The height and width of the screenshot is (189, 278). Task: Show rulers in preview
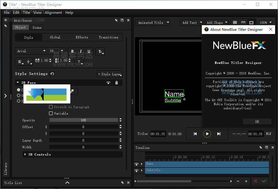pos(243,23)
